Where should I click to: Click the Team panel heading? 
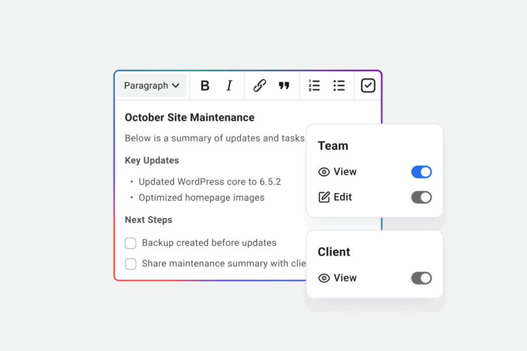tap(333, 146)
